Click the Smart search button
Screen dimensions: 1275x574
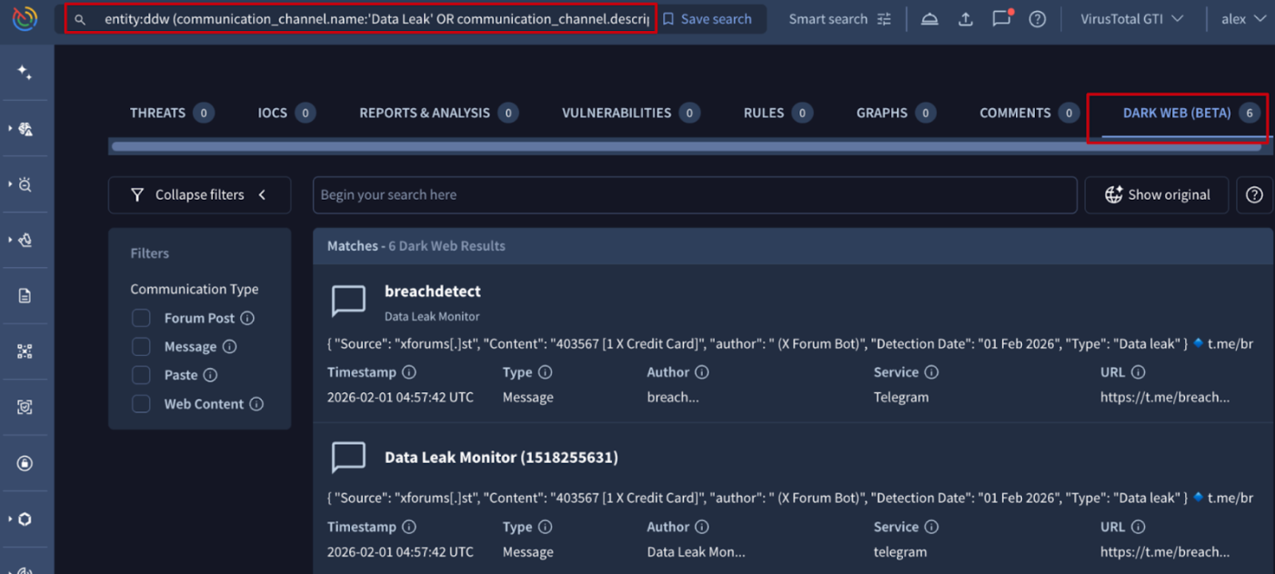(x=839, y=19)
